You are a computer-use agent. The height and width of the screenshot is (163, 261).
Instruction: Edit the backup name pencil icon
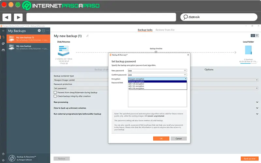[87, 36]
